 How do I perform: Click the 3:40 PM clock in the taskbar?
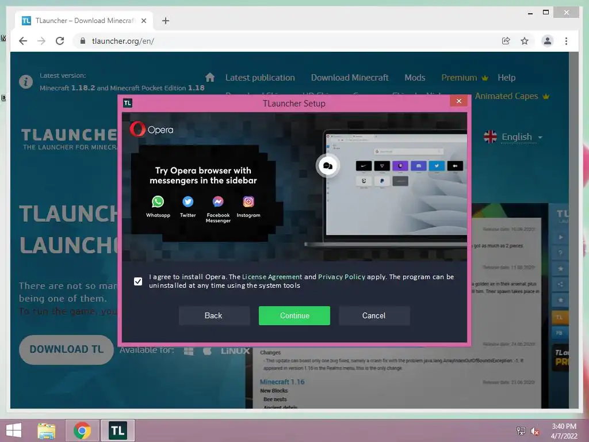click(x=564, y=426)
